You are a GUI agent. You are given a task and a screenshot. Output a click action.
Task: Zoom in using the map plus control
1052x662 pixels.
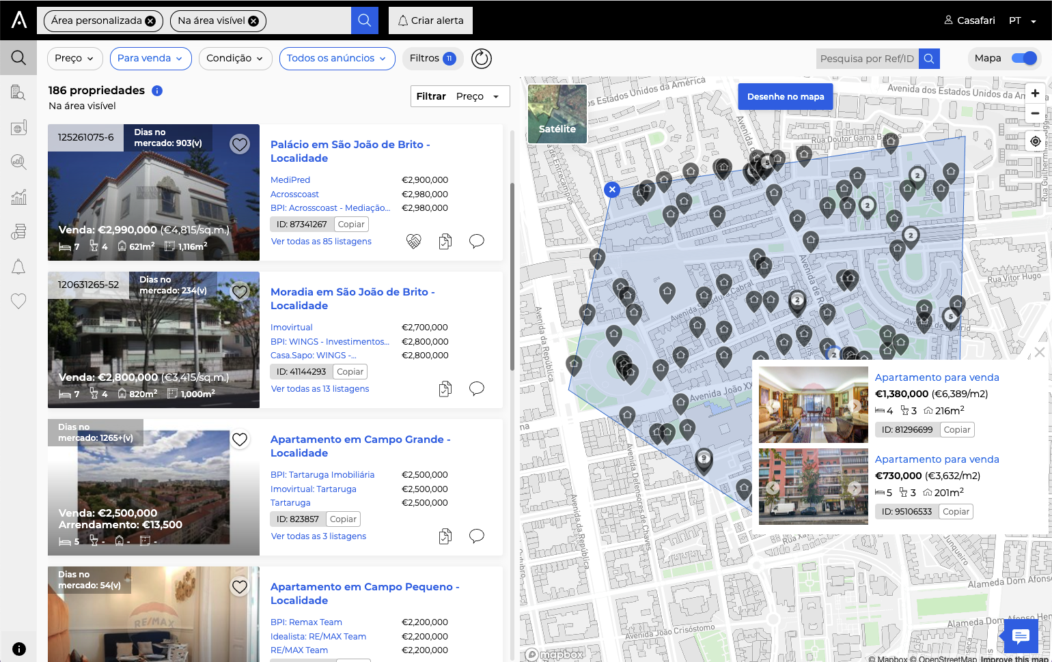1035,93
